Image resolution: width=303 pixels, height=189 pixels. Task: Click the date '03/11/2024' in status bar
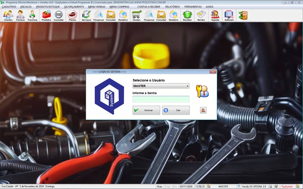click(186, 186)
